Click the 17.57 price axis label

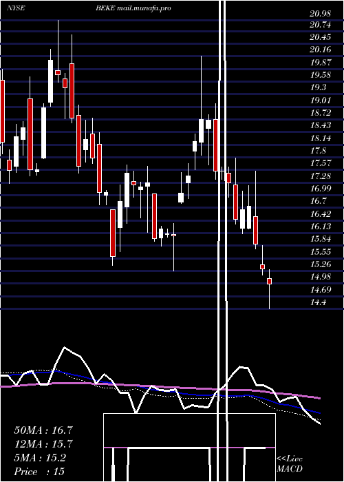321,163
